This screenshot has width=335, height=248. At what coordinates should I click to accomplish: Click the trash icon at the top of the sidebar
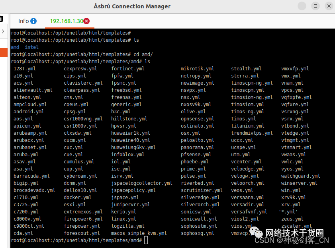click(2, 18)
